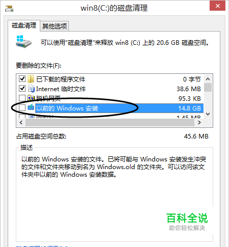Switch to the 其他选项 tab
Viewport: 229px width, 247px height.
pyautogui.click(x=55, y=26)
